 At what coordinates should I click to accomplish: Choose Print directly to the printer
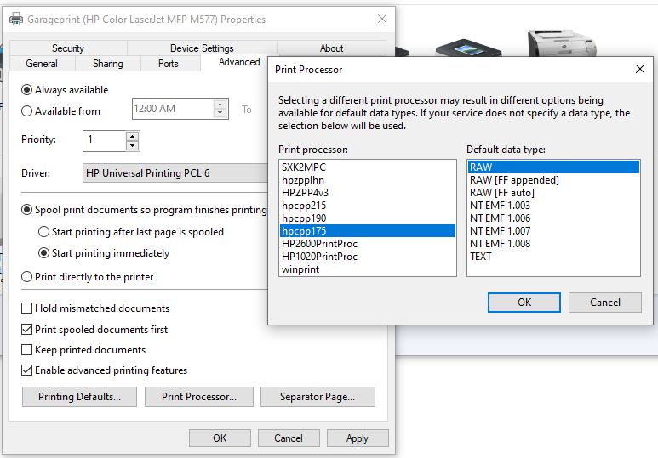coord(27,277)
